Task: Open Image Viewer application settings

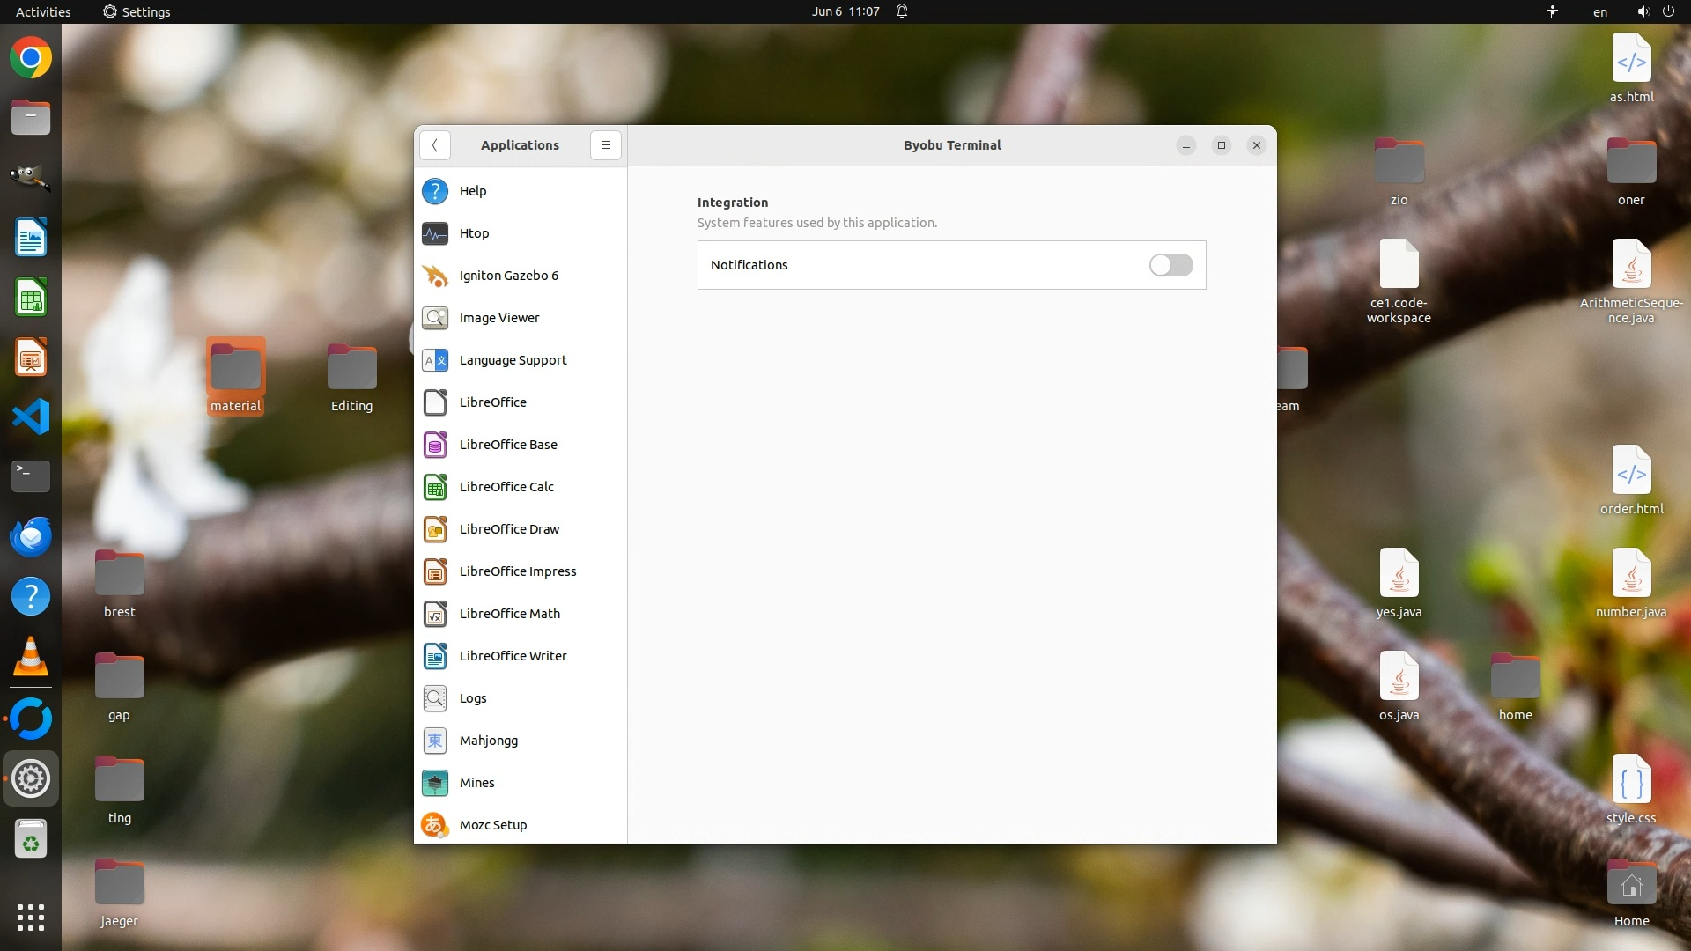Action: pos(498,318)
